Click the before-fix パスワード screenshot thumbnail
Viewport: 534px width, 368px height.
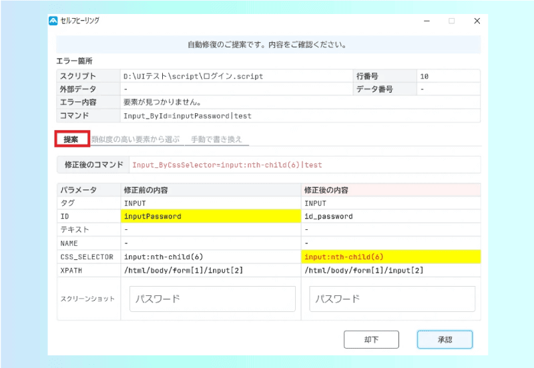(x=212, y=299)
